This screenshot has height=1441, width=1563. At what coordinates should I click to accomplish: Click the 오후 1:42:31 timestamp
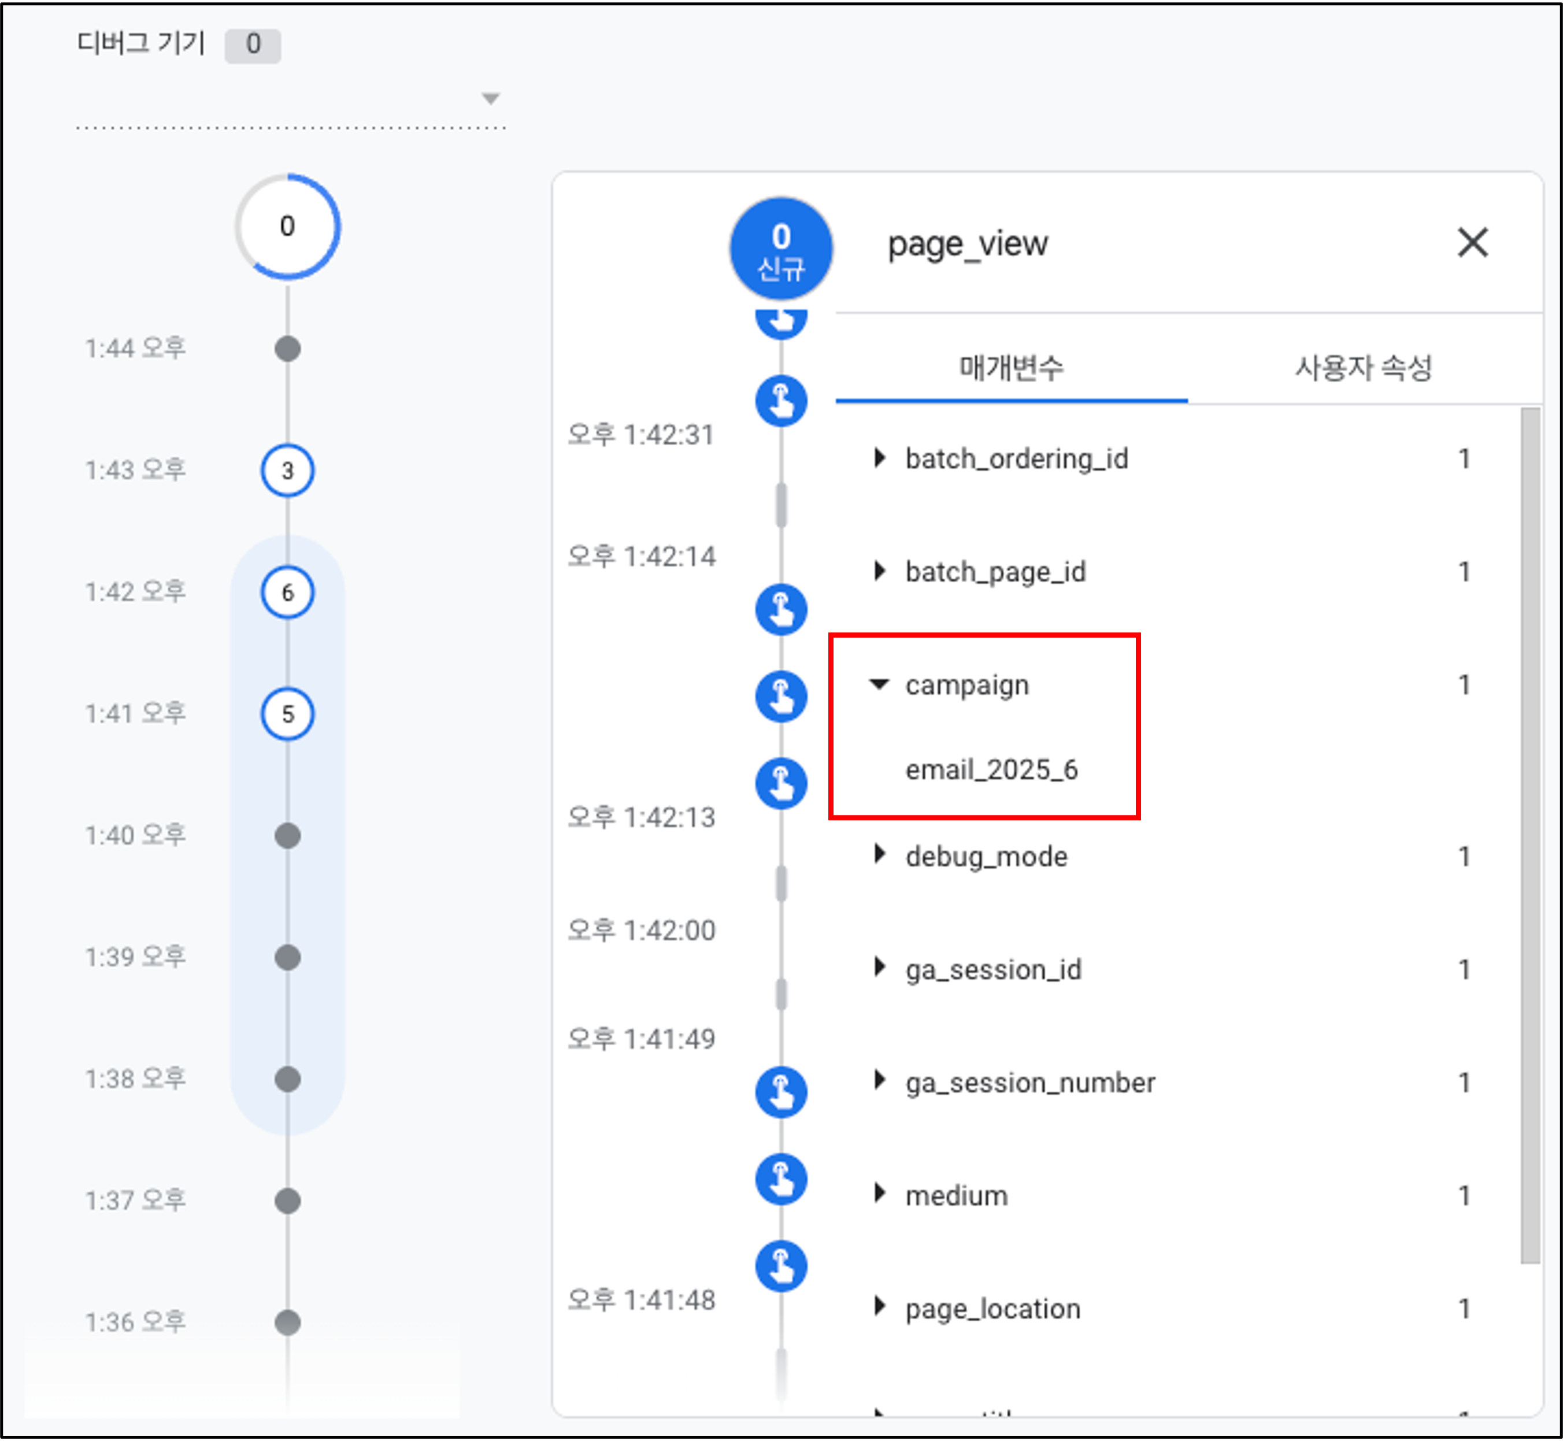coord(641,434)
